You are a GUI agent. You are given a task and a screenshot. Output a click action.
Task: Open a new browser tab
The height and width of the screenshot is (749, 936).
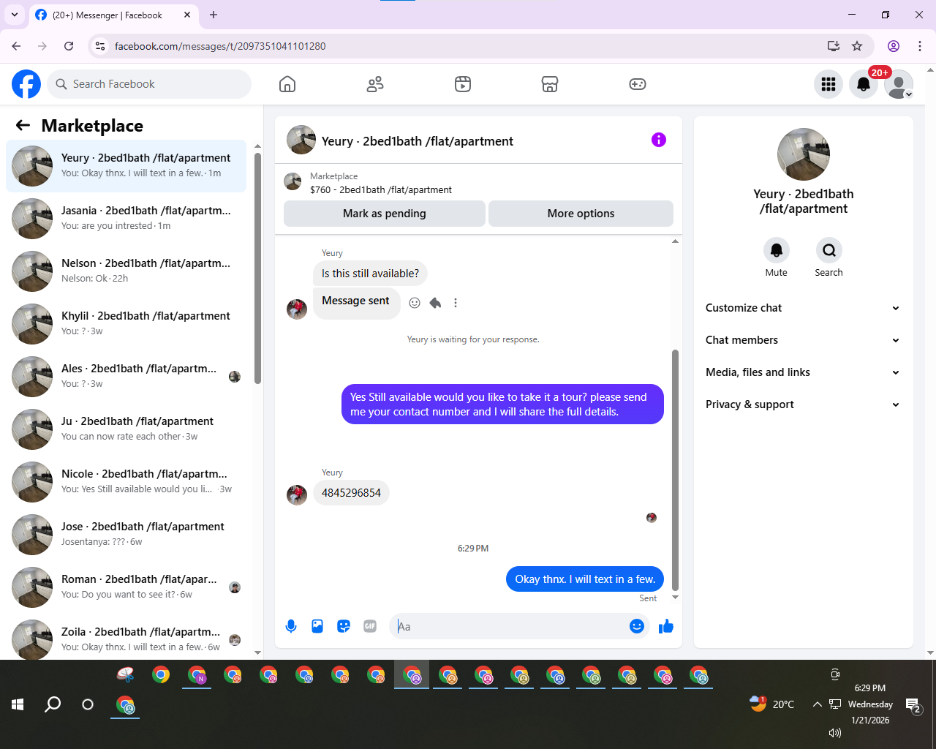click(214, 15)
